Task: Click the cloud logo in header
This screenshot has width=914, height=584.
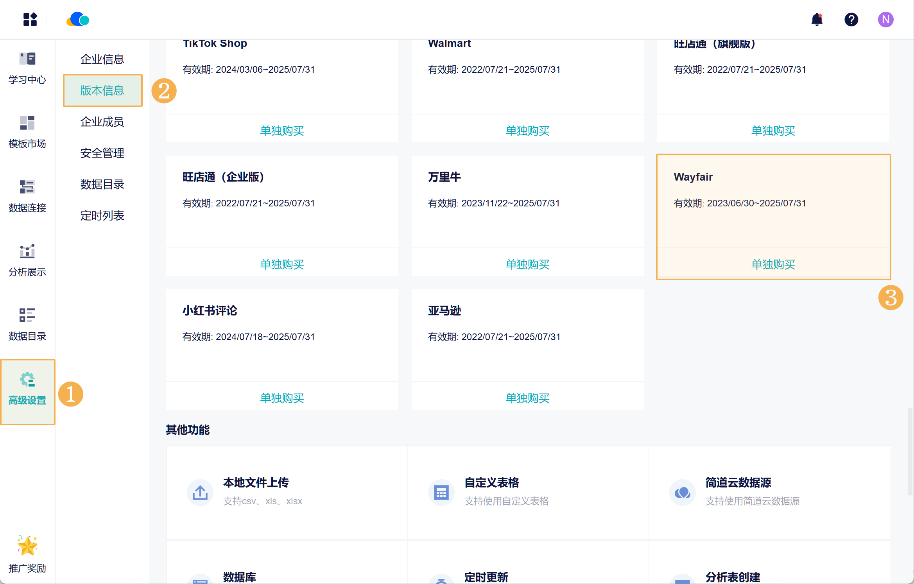Action: [x=78, y=20]
